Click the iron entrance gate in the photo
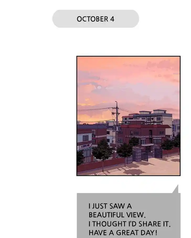This screenshot has width=191, height=238. [x=145, y=156]
